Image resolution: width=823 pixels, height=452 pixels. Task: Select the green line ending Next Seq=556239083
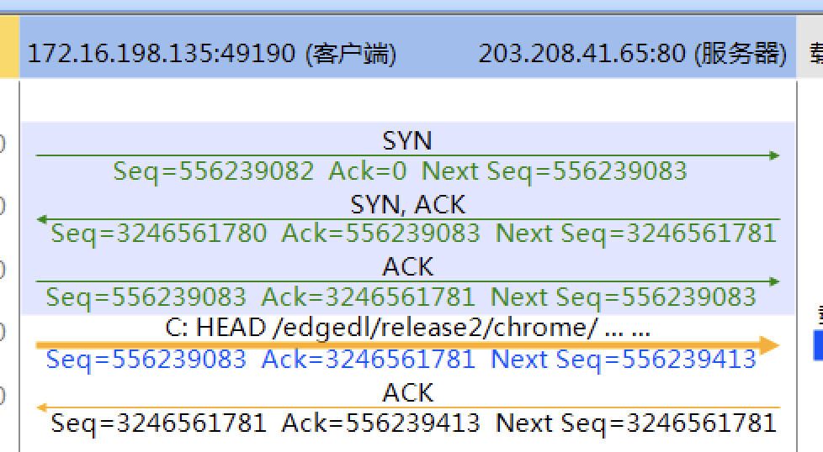click(x=401, y=297)
